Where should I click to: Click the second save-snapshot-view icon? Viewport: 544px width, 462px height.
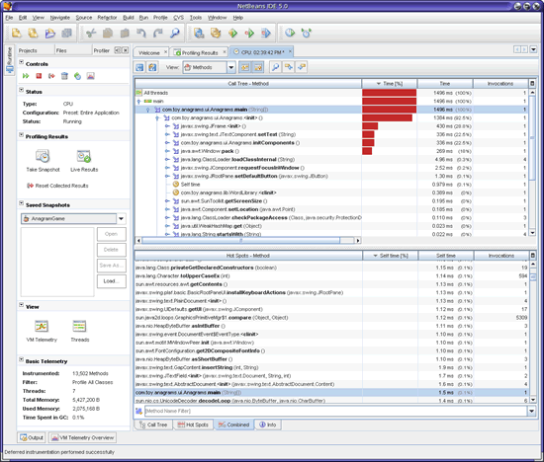click(x=152, y=67)
